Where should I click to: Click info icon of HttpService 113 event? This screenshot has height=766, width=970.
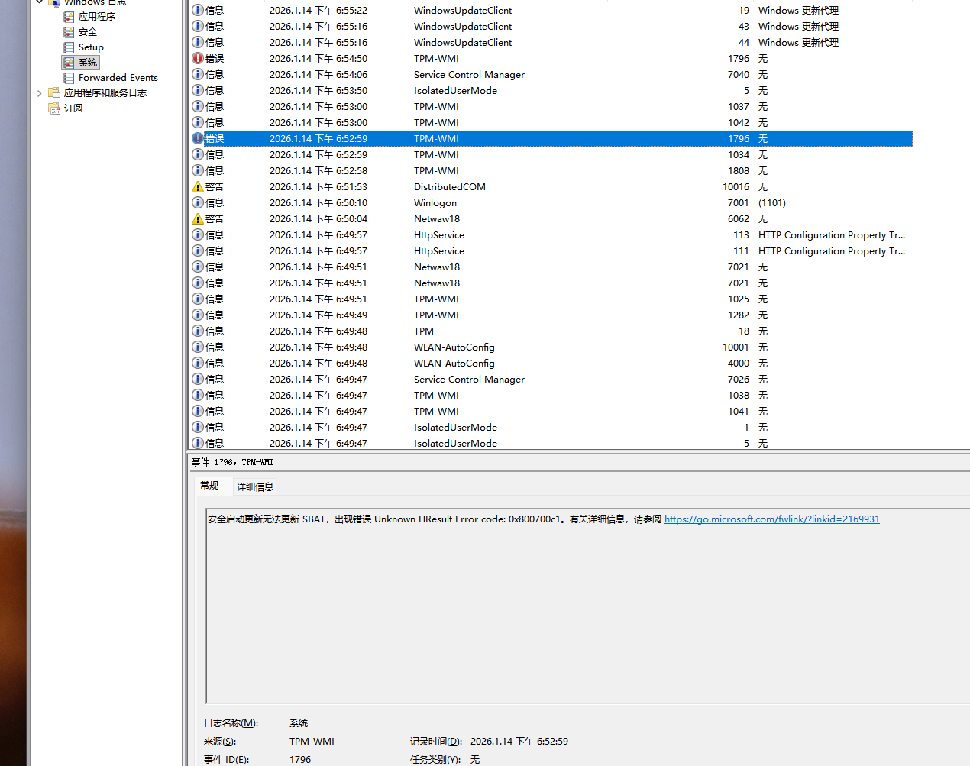coord(198,234)
